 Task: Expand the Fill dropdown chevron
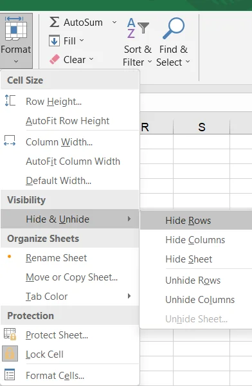(82, 40)
